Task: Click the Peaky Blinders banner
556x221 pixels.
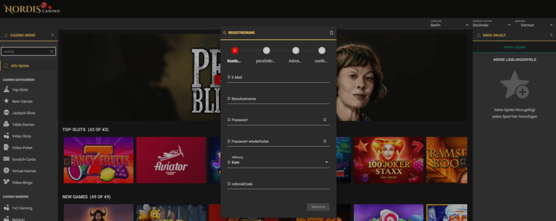Action: (x=264, y=77)
